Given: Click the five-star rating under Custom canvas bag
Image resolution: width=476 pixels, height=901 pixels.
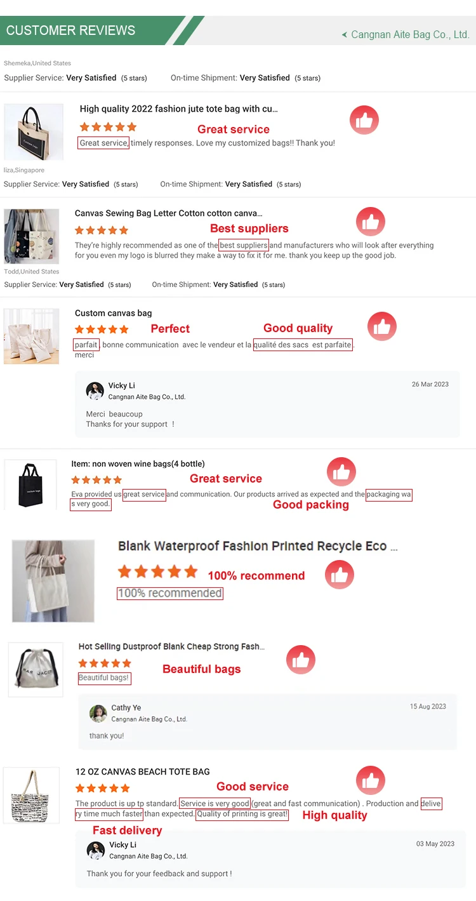Looking at the screenshot, I should pos(102,329).
